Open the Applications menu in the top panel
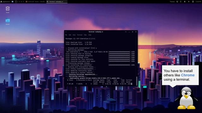Viewport: 202px width, 113px height. 5,2
